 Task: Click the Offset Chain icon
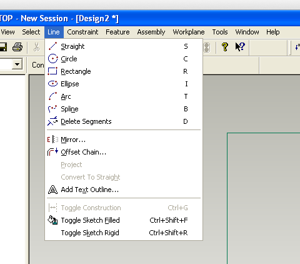52,152
